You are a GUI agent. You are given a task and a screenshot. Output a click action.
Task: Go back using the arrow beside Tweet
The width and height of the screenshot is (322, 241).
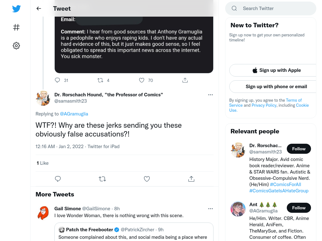pos(39,8)
